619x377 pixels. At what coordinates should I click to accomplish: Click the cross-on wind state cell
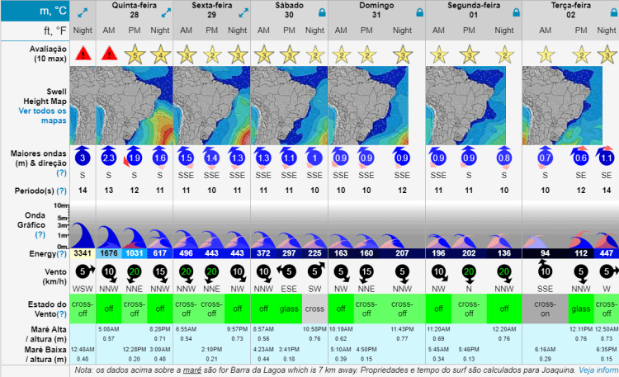546,309
